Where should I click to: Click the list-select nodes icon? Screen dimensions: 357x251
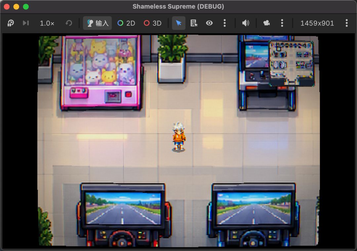click(x=194, y=23)
